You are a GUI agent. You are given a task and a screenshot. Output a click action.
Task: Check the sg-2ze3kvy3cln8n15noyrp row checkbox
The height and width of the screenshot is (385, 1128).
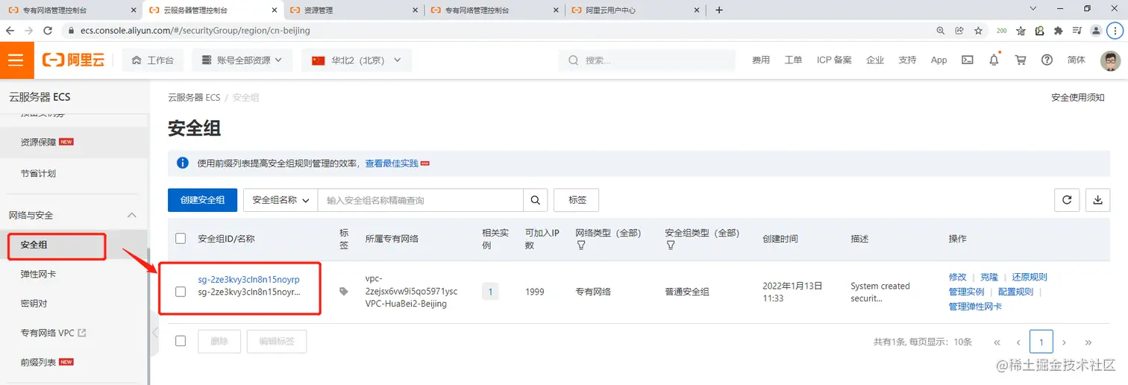coord(181,292)
